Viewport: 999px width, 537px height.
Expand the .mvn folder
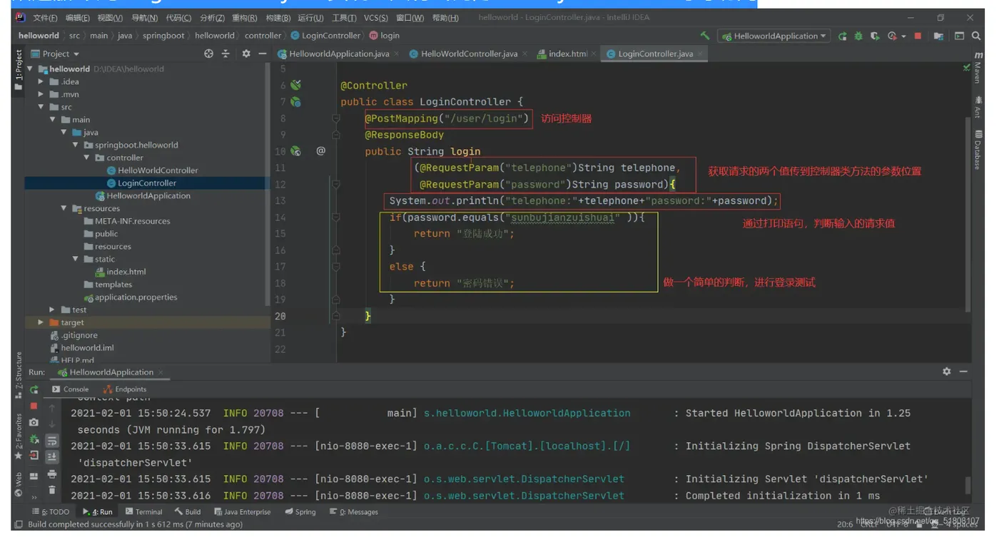pyautogui.click(x=41, y=94)
